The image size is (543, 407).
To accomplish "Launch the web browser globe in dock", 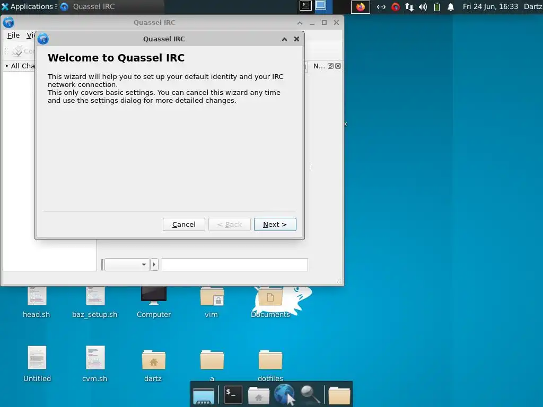I will point(285,394).
